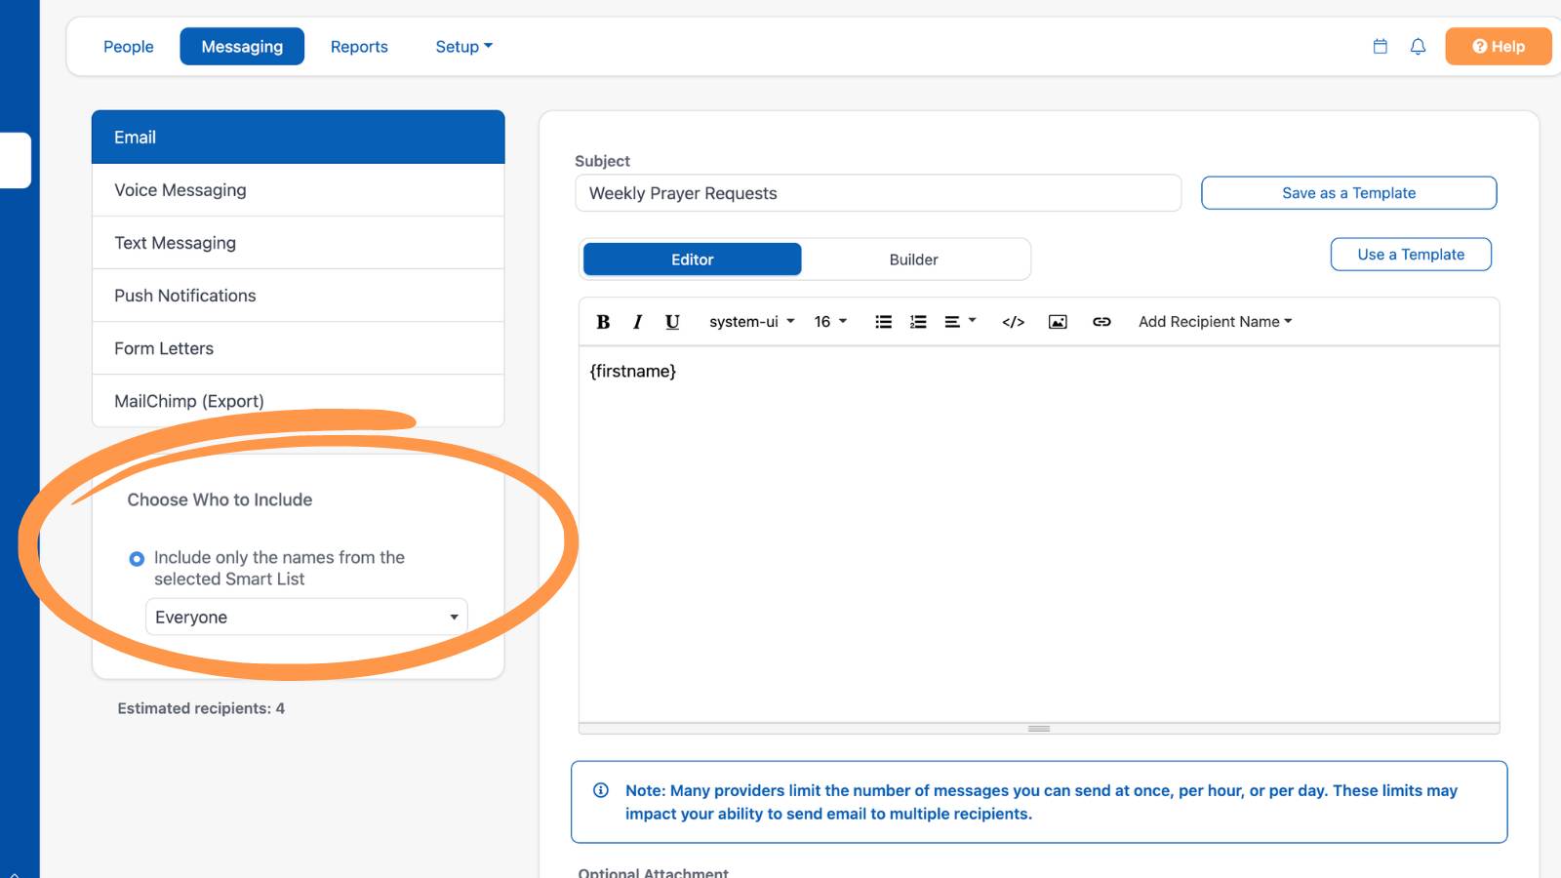The height and width of the screenshot is (878, 1561).
Task: Click the Save as a Template button
Action: pos(1349,193)
